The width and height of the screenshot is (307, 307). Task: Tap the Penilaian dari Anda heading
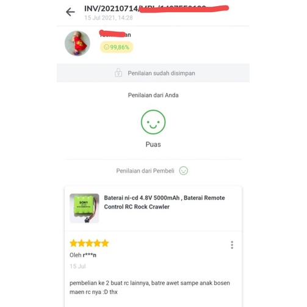point(153,95)
